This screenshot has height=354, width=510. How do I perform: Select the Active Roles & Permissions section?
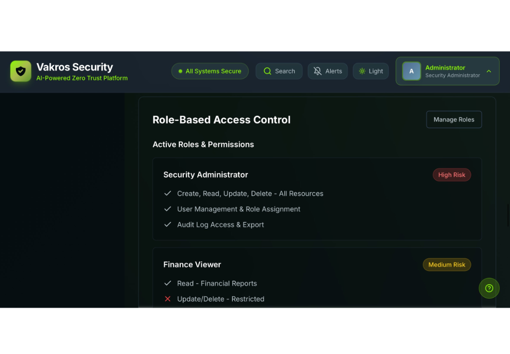coord(203,144)
